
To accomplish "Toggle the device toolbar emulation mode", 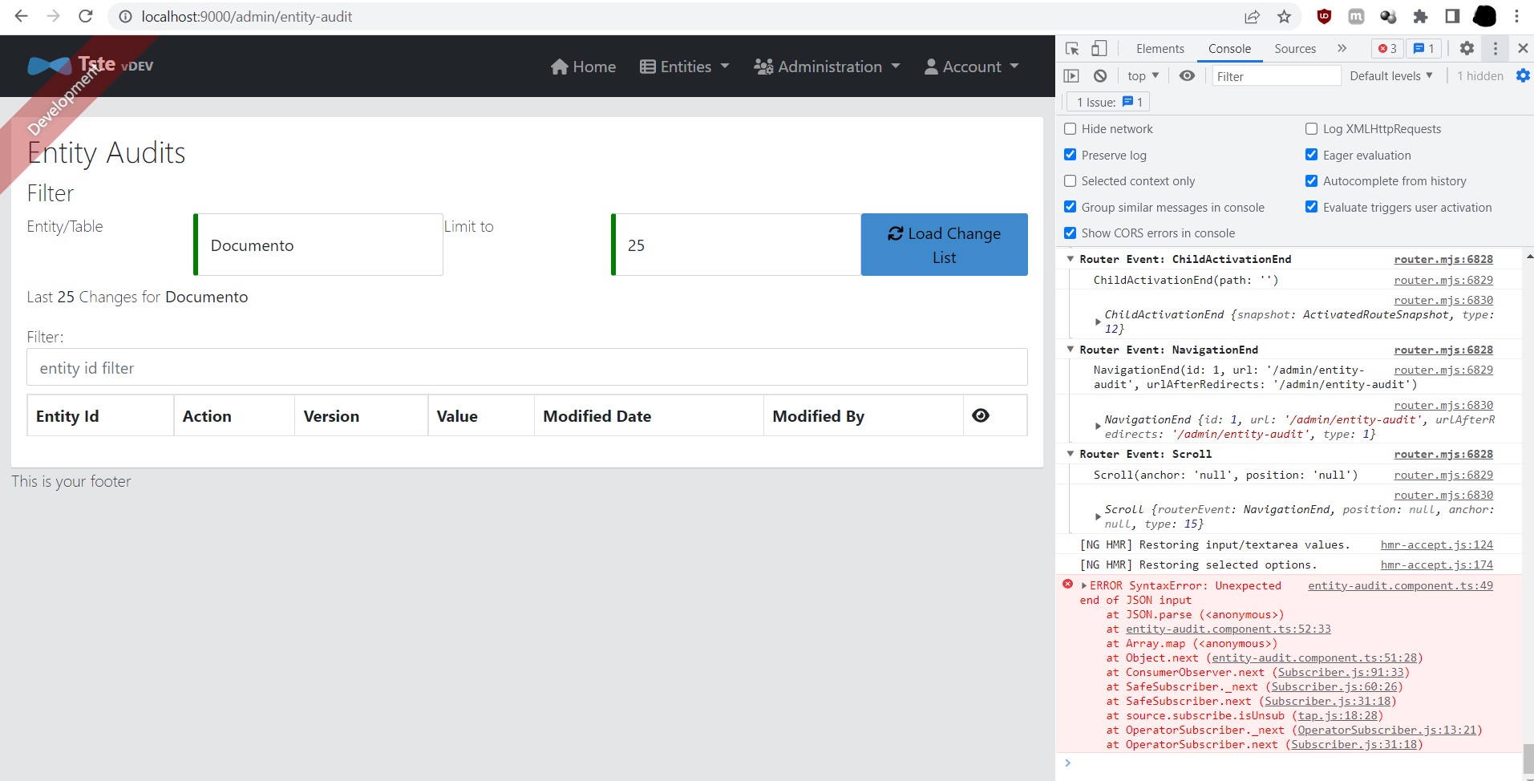I will point(1098,48).
